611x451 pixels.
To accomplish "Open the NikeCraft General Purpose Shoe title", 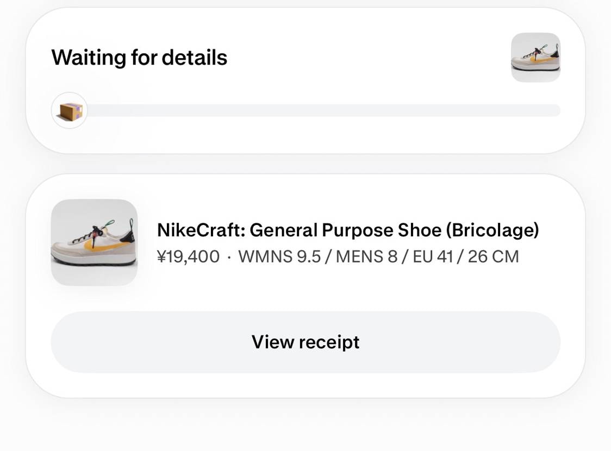I will coord(348,230).
